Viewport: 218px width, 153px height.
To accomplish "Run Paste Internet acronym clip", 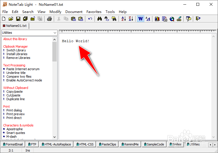I will (x=23, y=69).
